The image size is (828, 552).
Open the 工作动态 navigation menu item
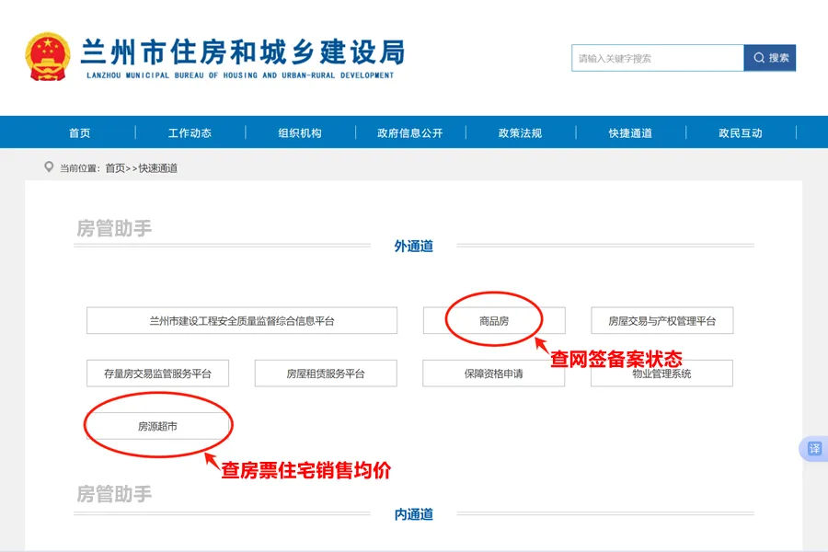tap(190, 132)
